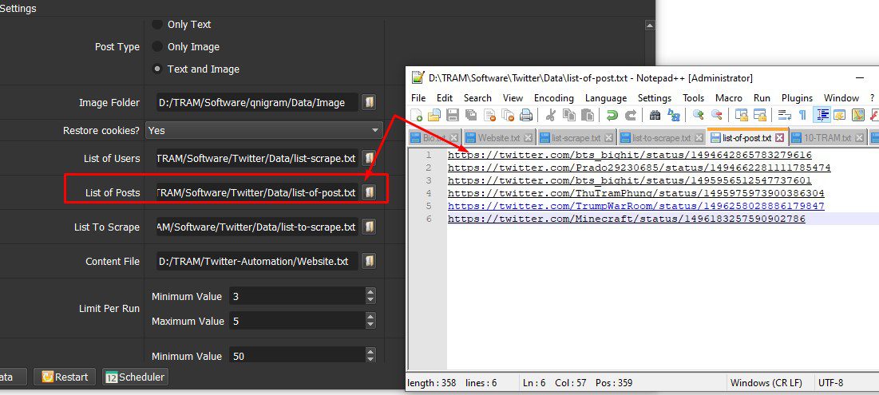Open the Replace toolbar icon
Screen dimensions: 879x395
pos(673,116)
